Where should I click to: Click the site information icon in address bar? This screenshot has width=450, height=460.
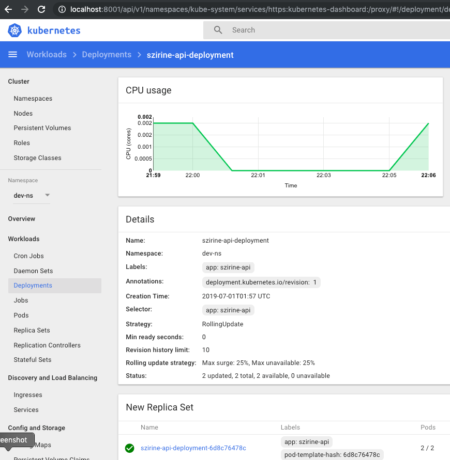[x=62, y=9]
